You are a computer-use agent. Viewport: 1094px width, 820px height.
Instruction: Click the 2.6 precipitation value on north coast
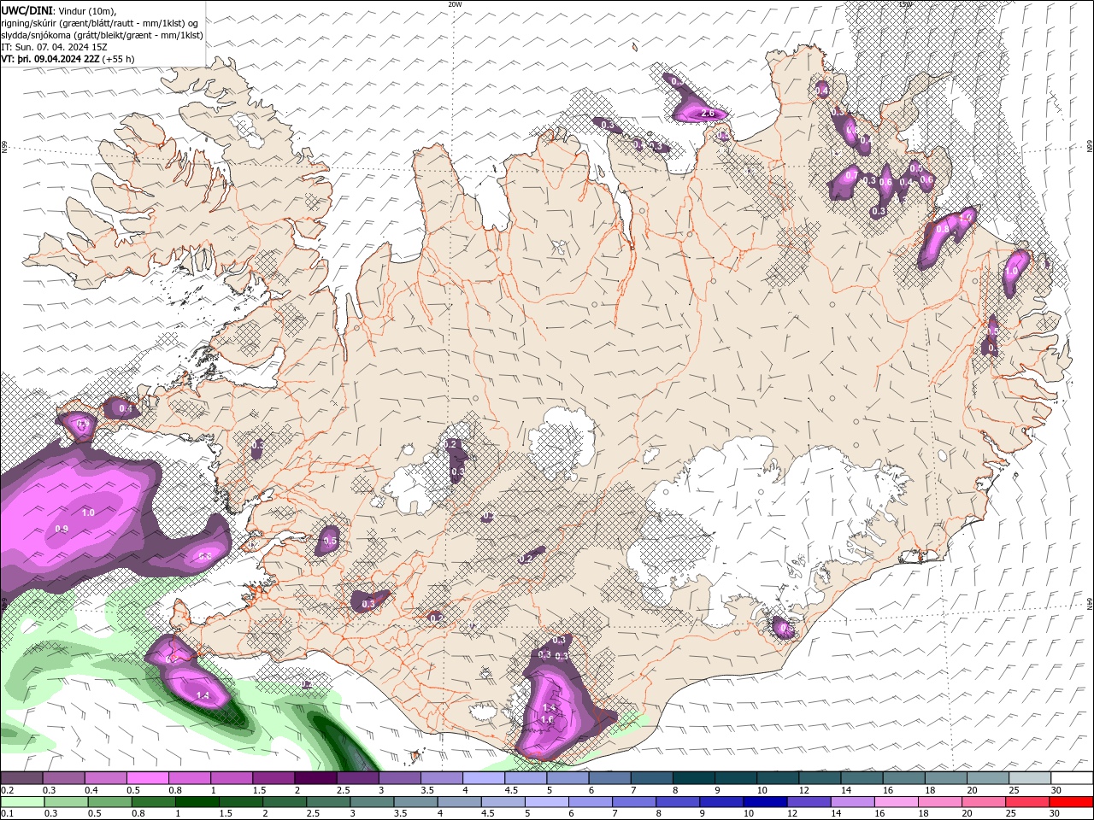point(707,113)
